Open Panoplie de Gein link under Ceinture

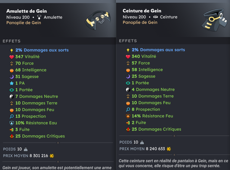tap(140, 22)
